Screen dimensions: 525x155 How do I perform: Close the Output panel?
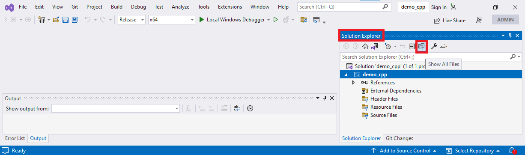tap(332, 98)
